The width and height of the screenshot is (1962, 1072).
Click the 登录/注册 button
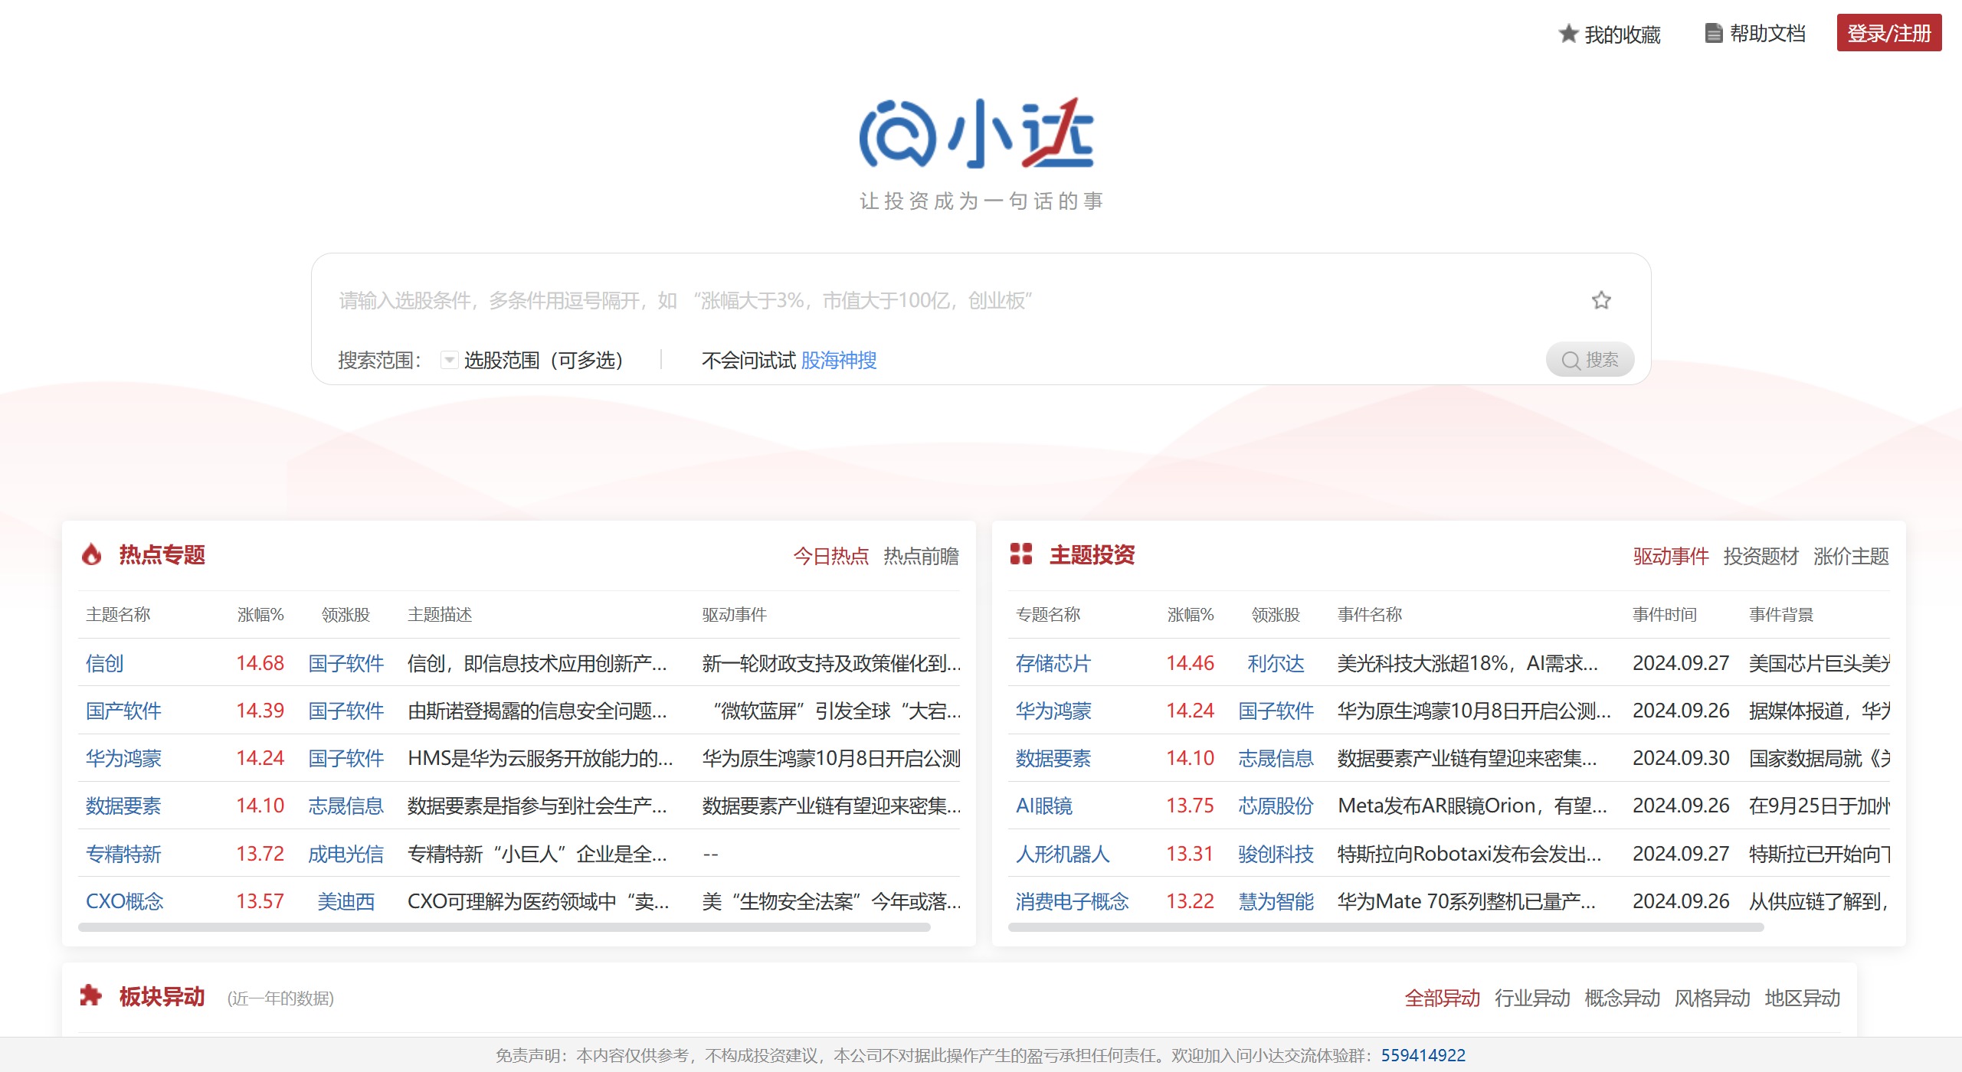pos(1888,33)
